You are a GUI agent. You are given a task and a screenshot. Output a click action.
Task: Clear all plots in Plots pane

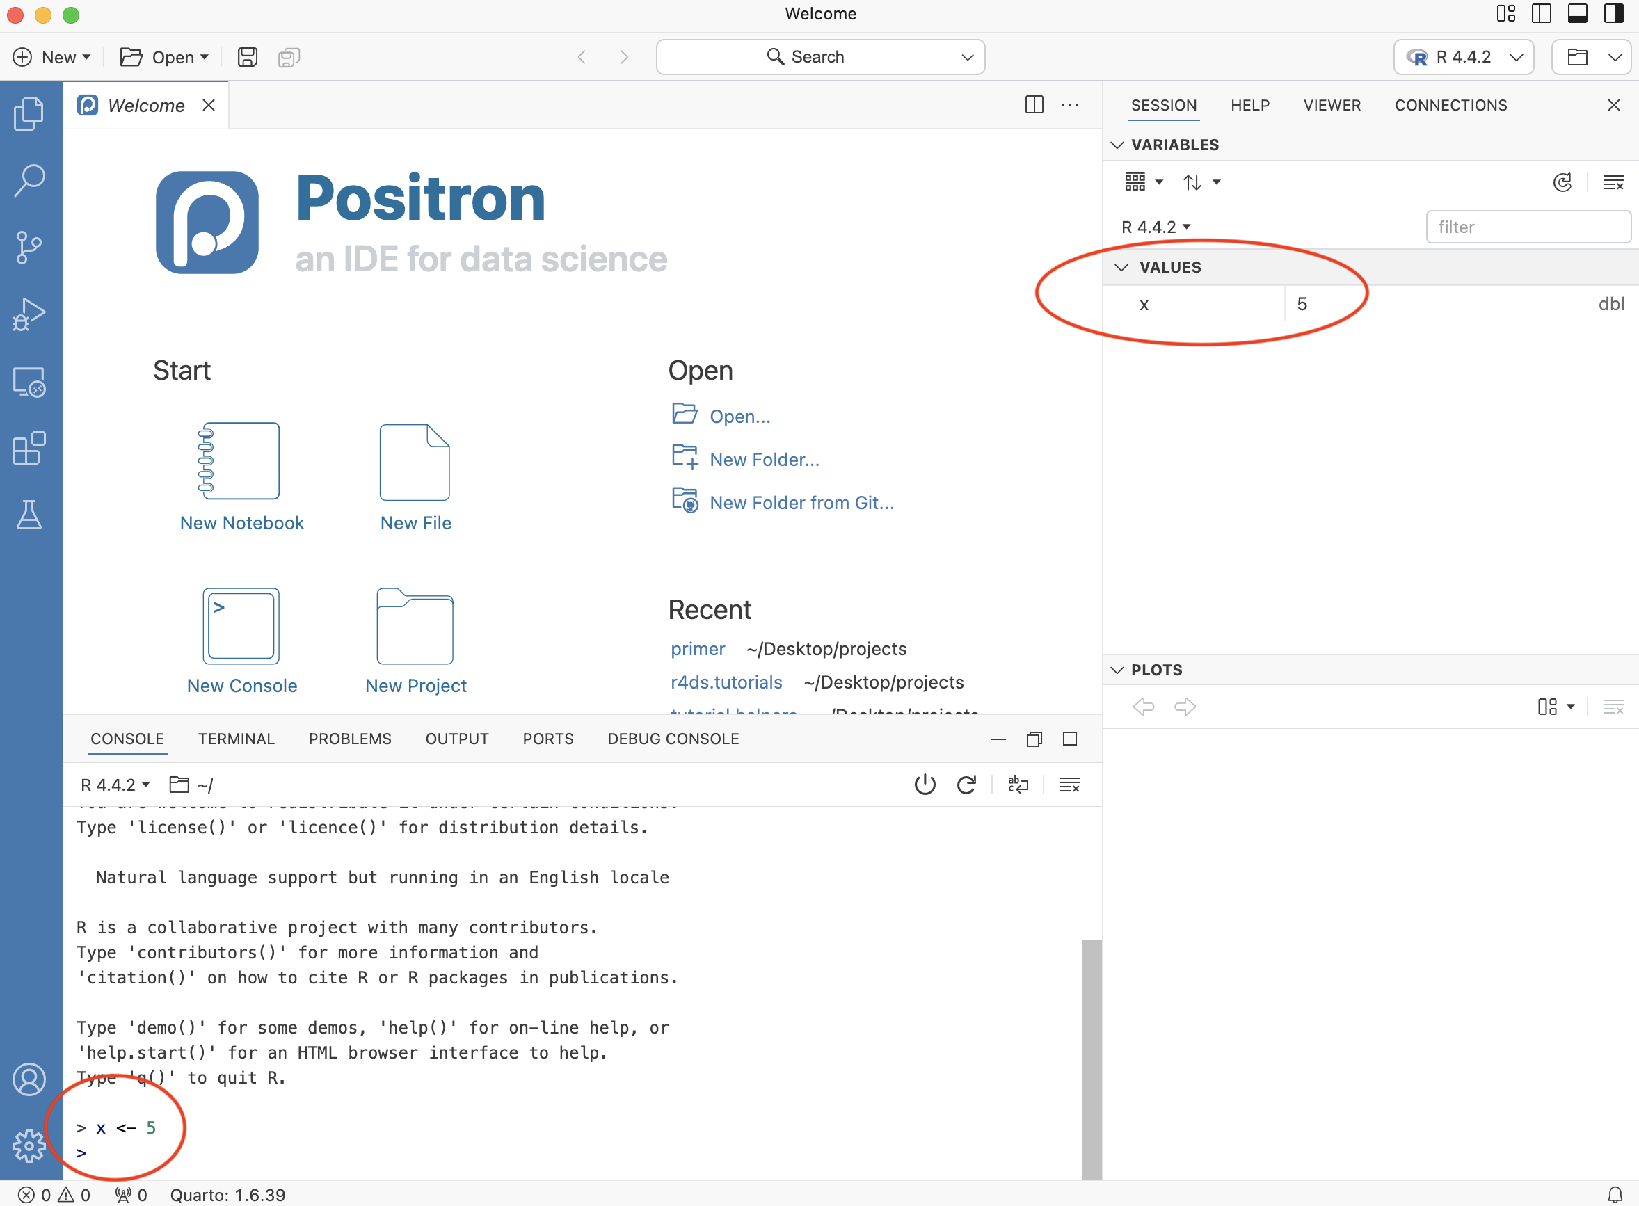pyautogui.click(x=1613, y=707)
